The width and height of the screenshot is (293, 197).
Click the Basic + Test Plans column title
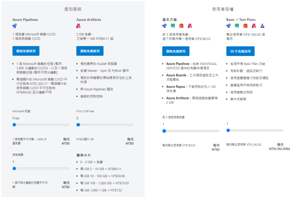coord(241,20)
